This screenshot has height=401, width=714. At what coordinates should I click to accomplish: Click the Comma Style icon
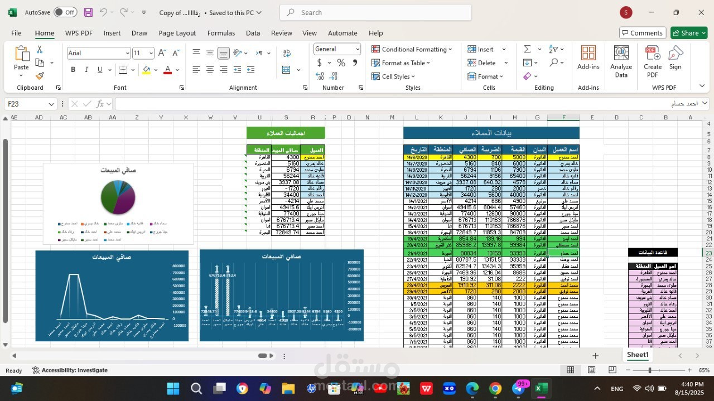(355, 62)
